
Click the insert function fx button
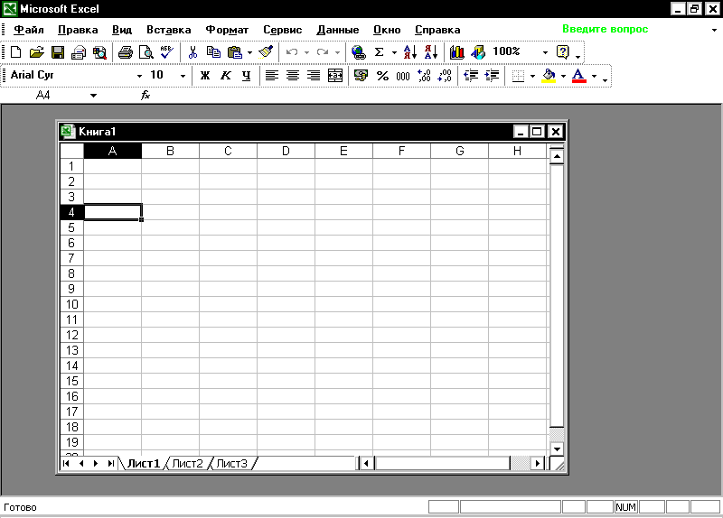pyautogui.click(x=146, y=96)
